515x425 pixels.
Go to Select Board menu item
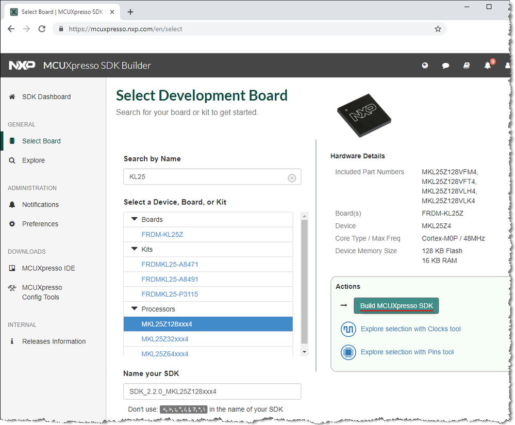click(41, 141)
